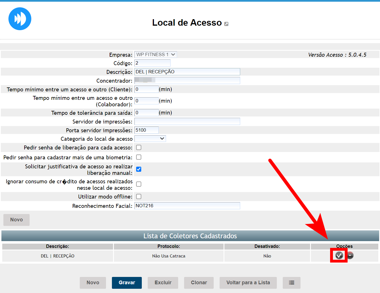This screenshot has height=293, width=380.
Task: Click the Clonar button
Action: pos(199,283)
